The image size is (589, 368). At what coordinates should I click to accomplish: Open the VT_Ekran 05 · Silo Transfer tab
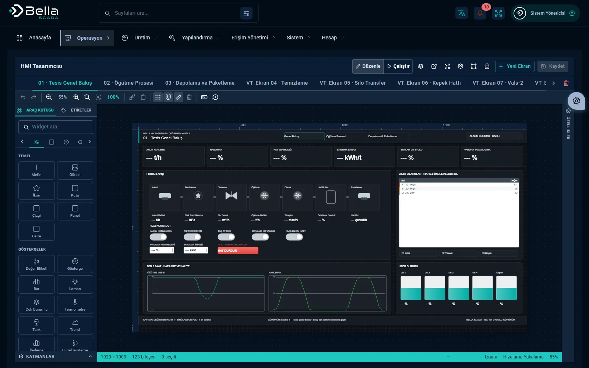(353, 83)
